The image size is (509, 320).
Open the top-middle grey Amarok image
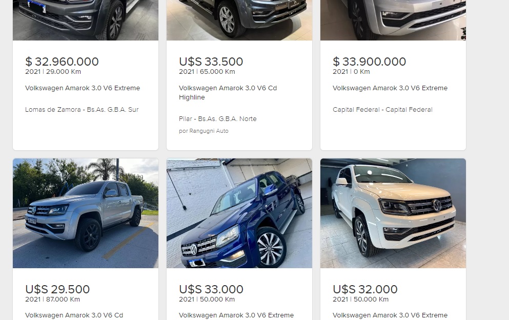coord(239,20)
